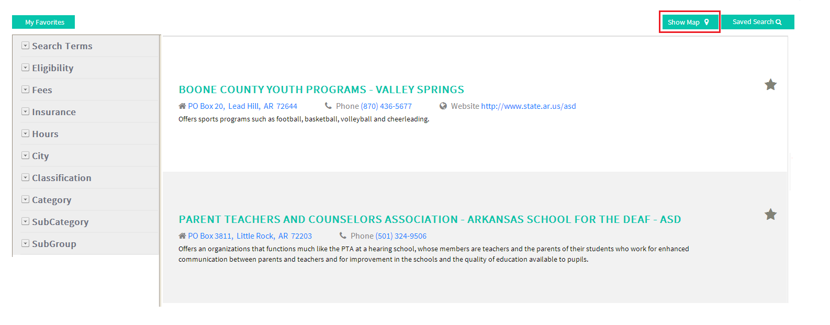Click star icon for Parent Teachers and Counselors Association
This screenshot has width=830, height=325.
coord(770,214)
